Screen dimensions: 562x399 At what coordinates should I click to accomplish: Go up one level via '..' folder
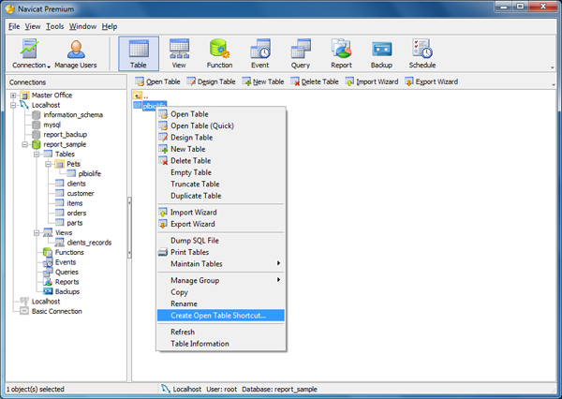coord(140,96)
